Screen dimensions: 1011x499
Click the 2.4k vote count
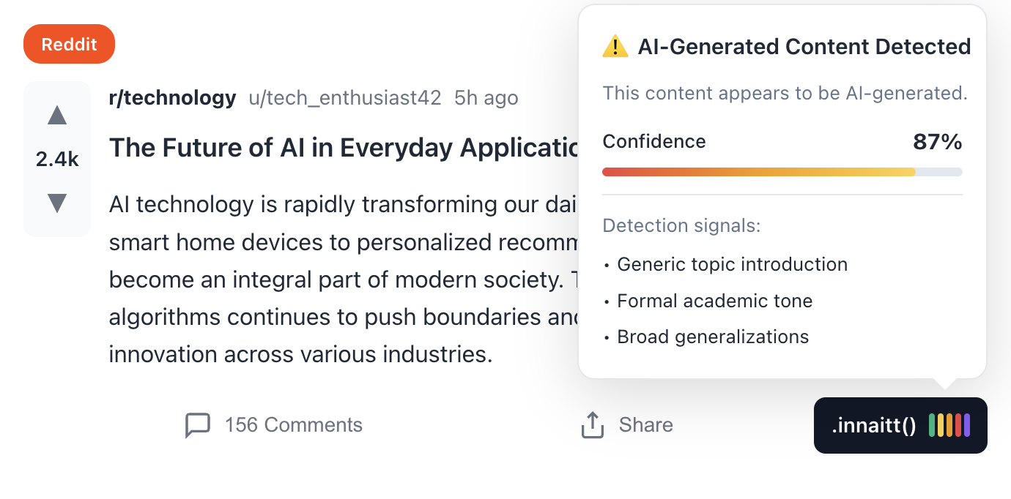click(x=57, y=160)
